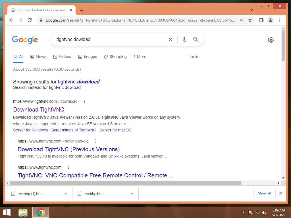Share this page from the address bar

(241, 20)
